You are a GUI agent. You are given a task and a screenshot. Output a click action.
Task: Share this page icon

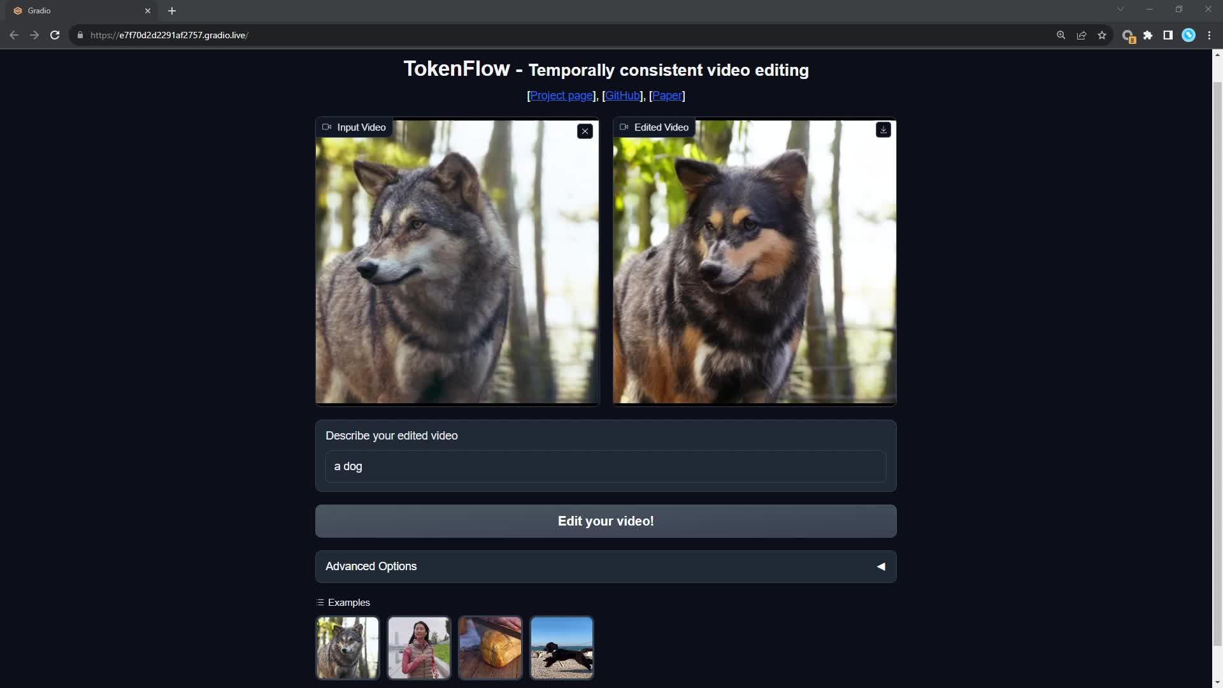(x=1082, y=35)
